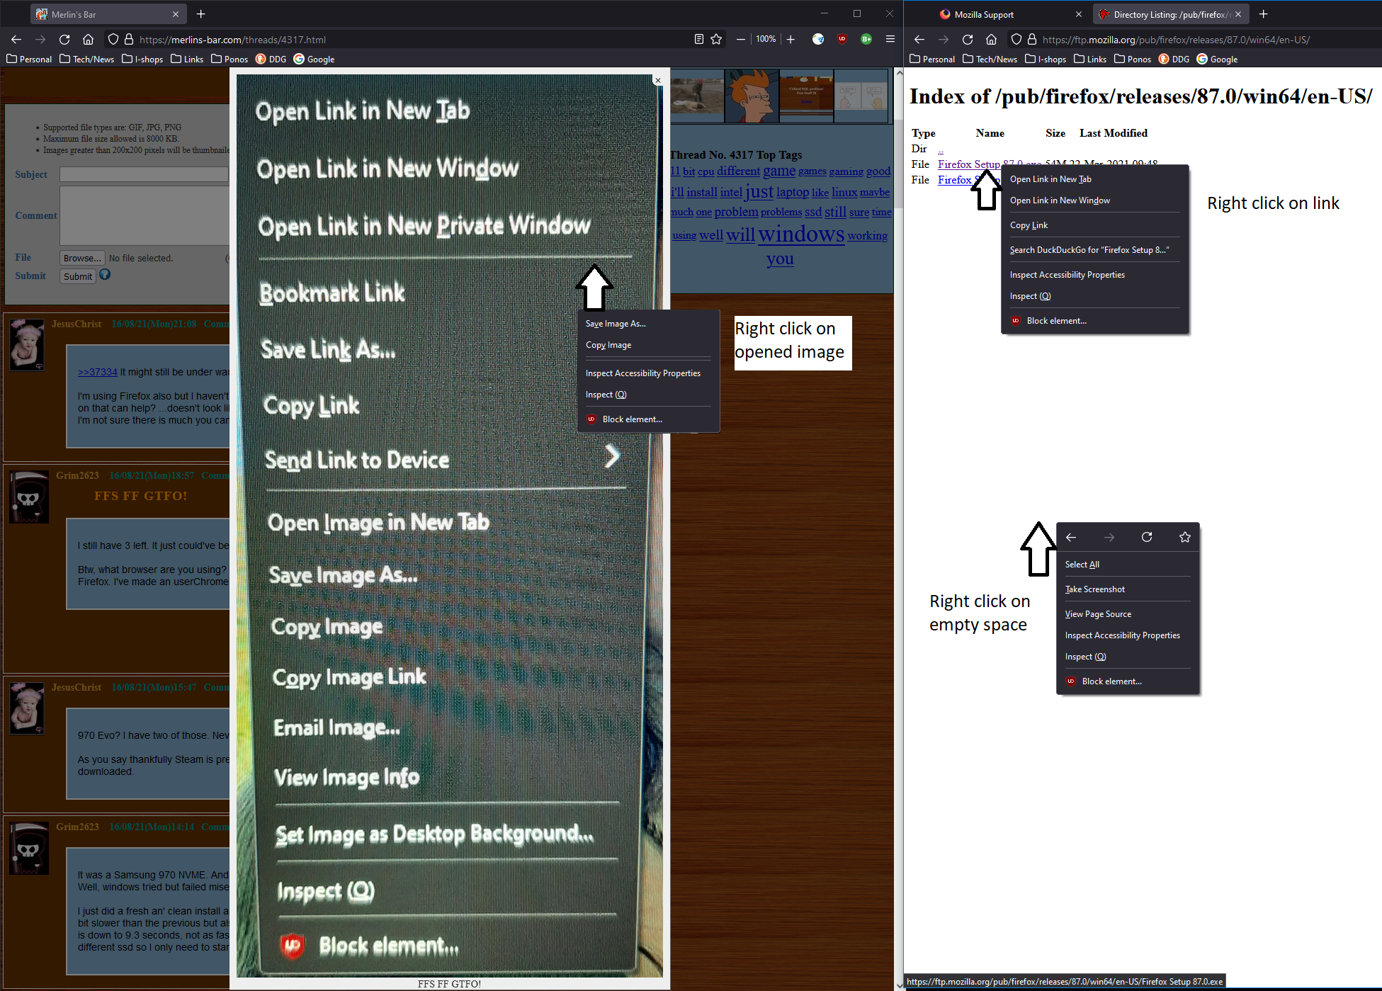Open the parent directory '..' link
This screenshot has height=991, width=1382.
point(941,149)
